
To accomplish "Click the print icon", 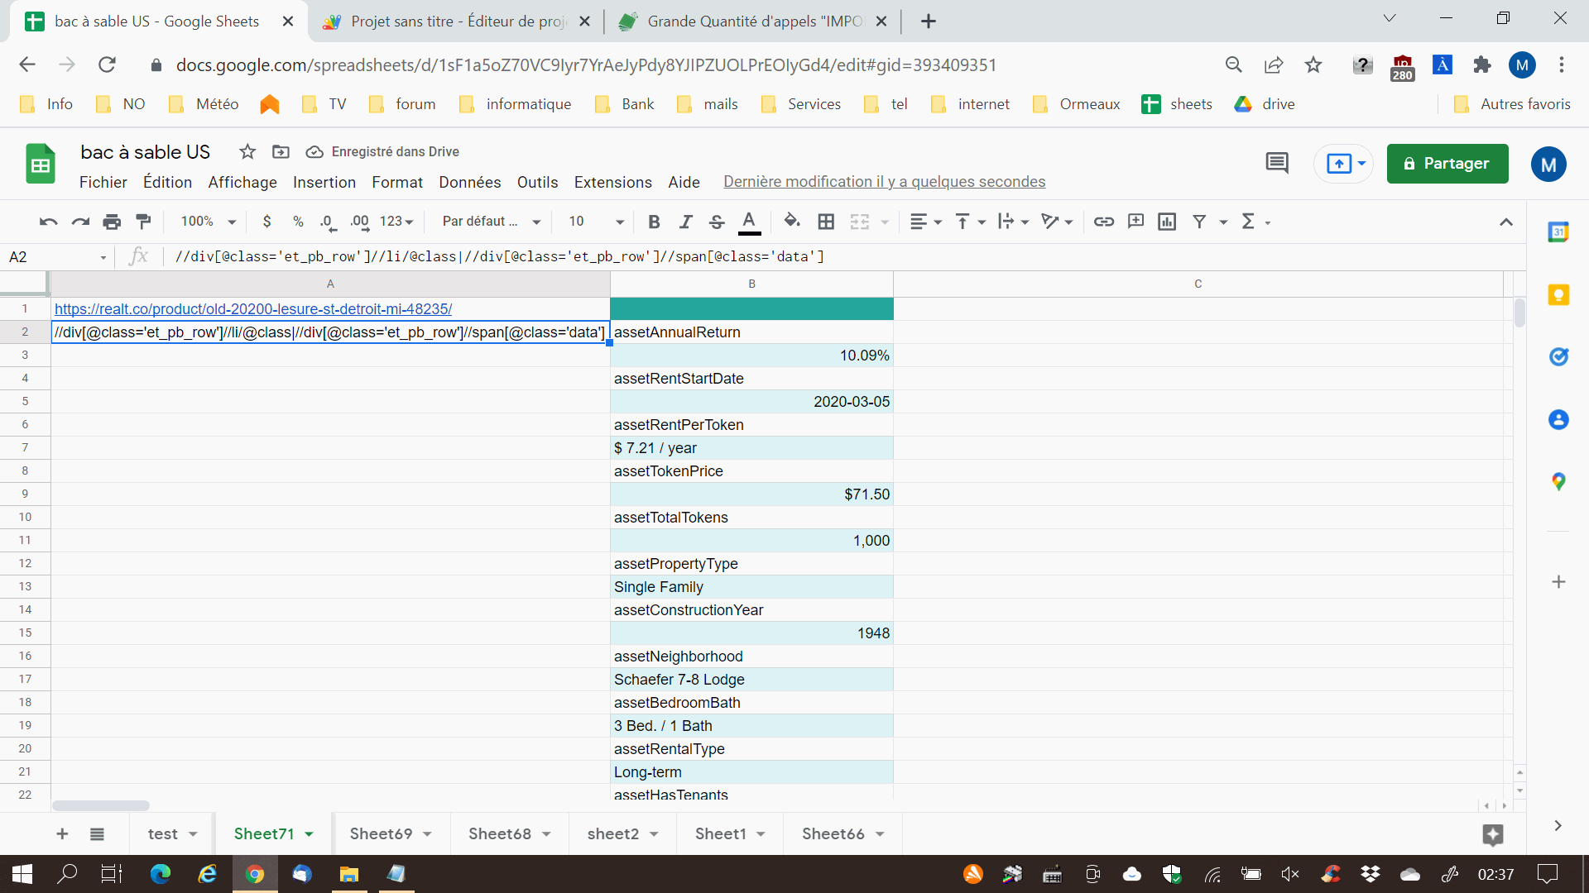I will click(112, 221).
